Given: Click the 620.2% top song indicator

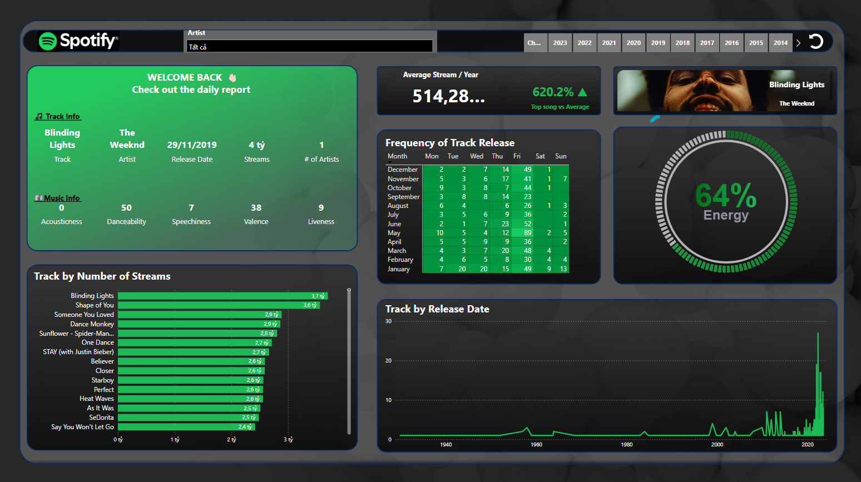Looking at the screenshot, I should (x=553, y=92).
